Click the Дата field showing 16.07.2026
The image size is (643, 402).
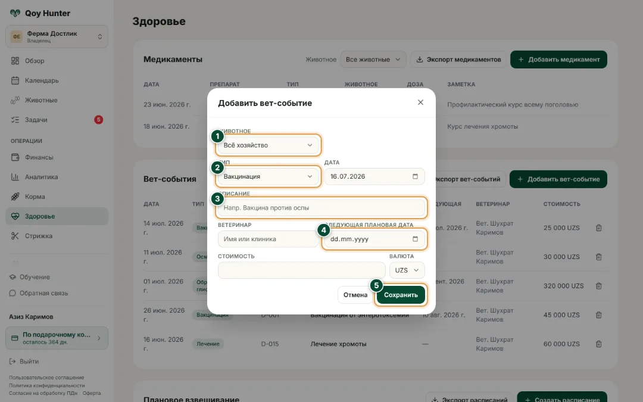pyautogui.click(x=374, y=176)
